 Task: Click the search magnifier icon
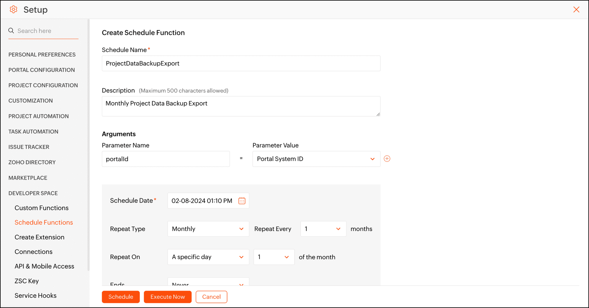coord(11,31)
